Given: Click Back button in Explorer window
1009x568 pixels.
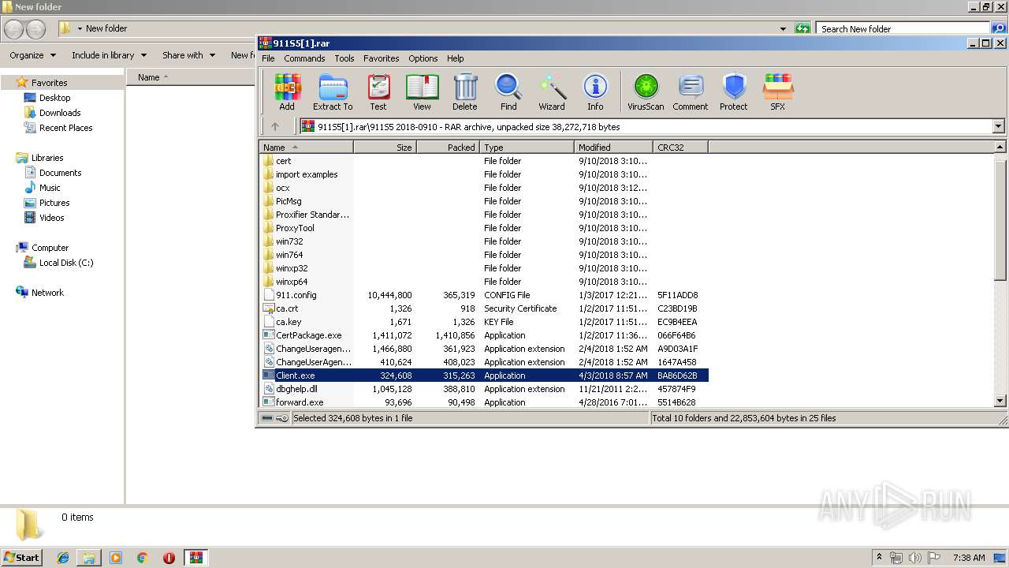Looking at the screenshot, I should [x=14, y=29].
